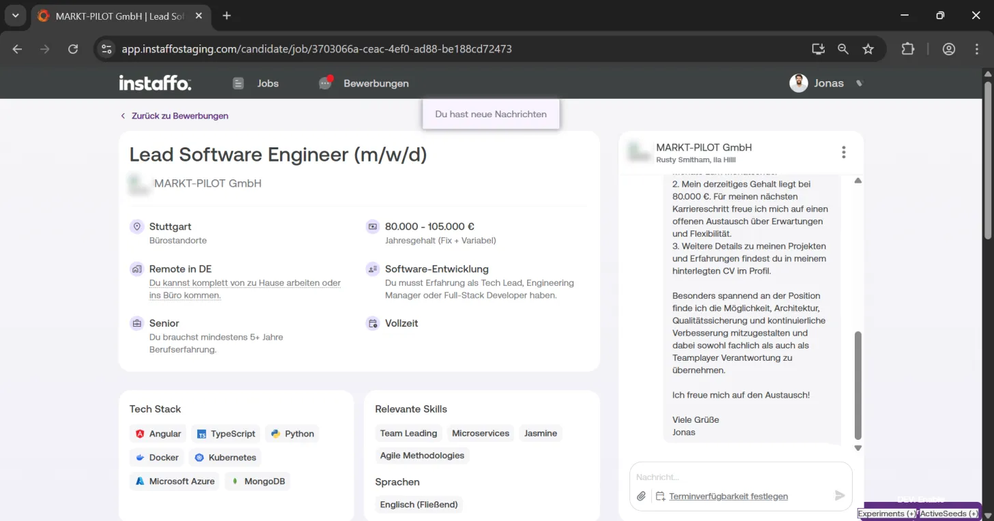Screen dimensions: 994x521
Task: Click the Englisch (Fließend) language tag
Action: (x=419, y=505)
